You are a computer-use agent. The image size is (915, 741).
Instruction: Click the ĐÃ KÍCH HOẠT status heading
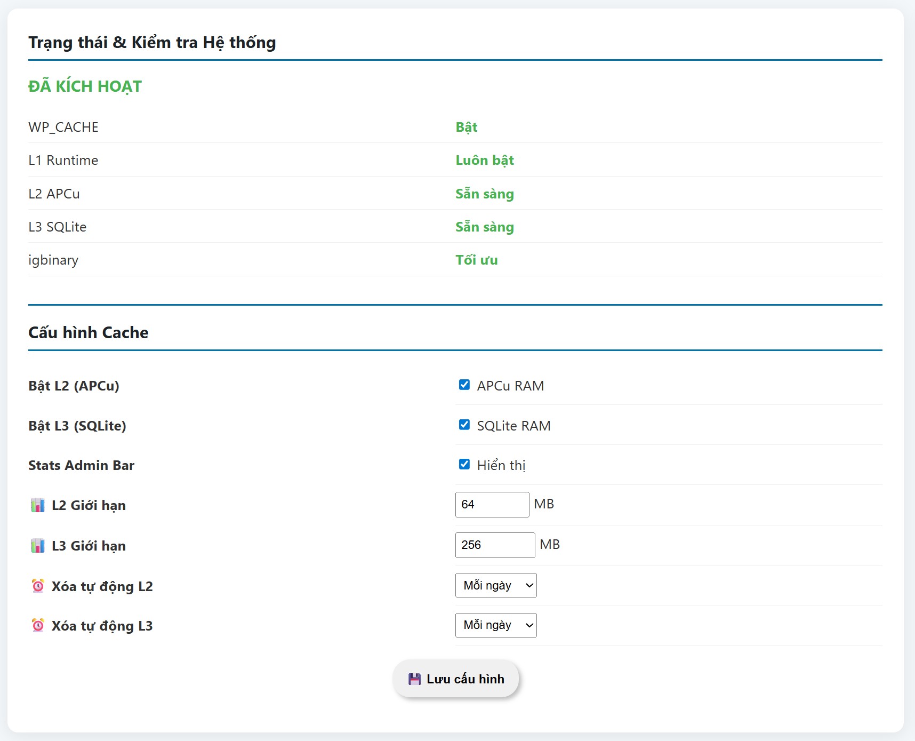[85, 86]
